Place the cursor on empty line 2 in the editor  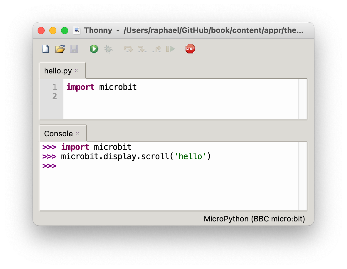[x=147, y=96]
